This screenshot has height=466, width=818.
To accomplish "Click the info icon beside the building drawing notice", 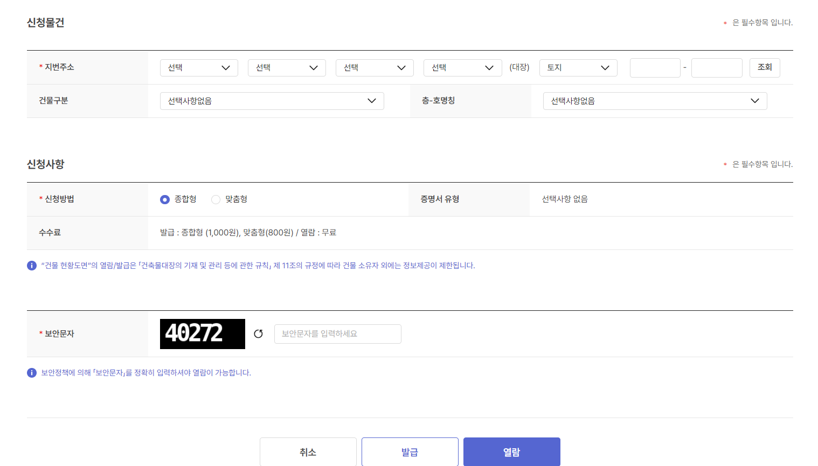I will [32, 266].
